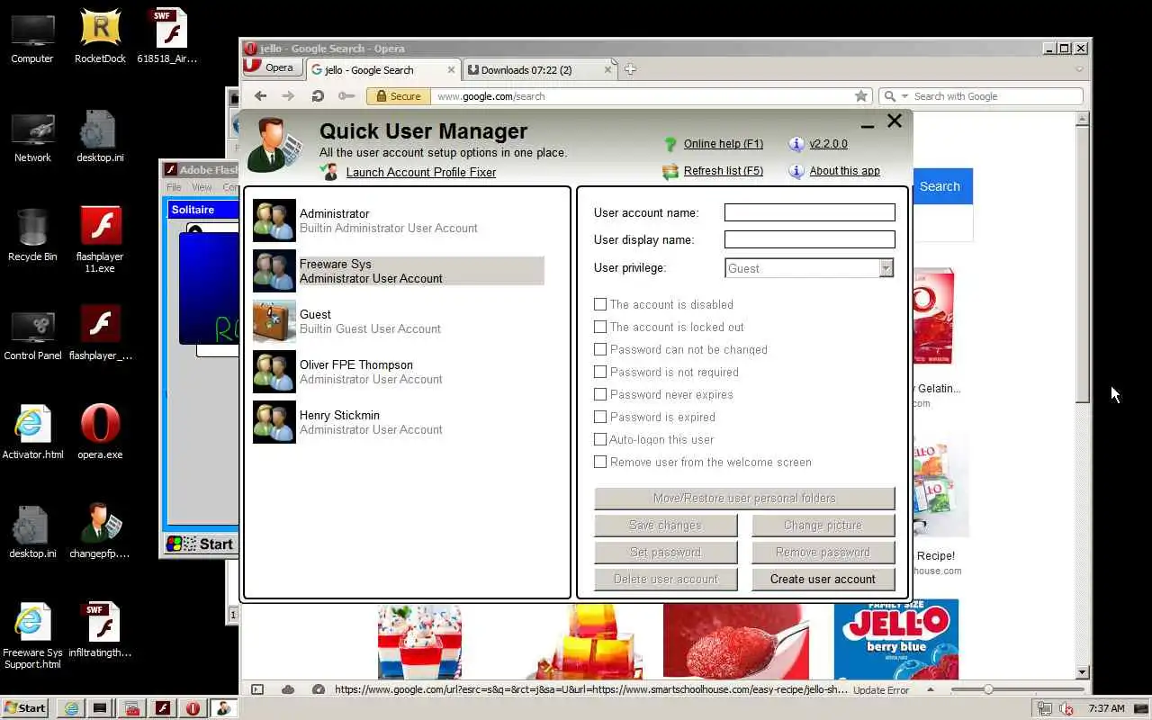Toggle Password can not be changed checkbox
This screenshot has height=720, width=1152.
(600, 349)
